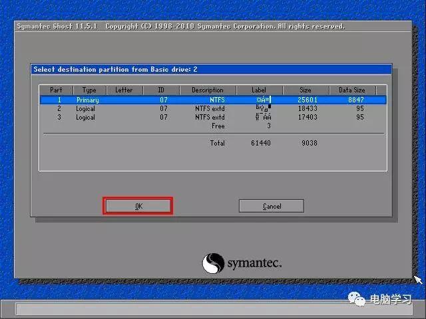The image size is (426, 319).
Task: Click the Type column header
Action: tap(89, 90)
